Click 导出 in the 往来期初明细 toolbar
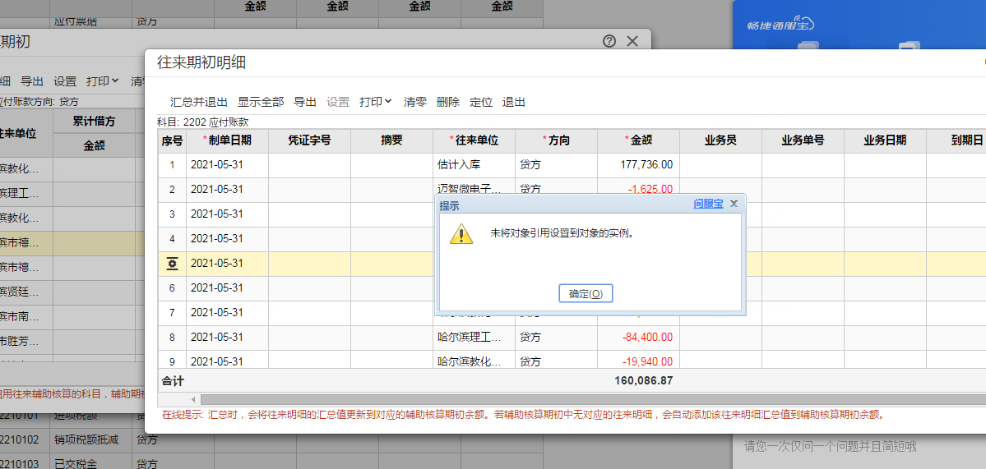Viewport: 986px width, 469px height. pyautogui.click(x=305, y=102)
